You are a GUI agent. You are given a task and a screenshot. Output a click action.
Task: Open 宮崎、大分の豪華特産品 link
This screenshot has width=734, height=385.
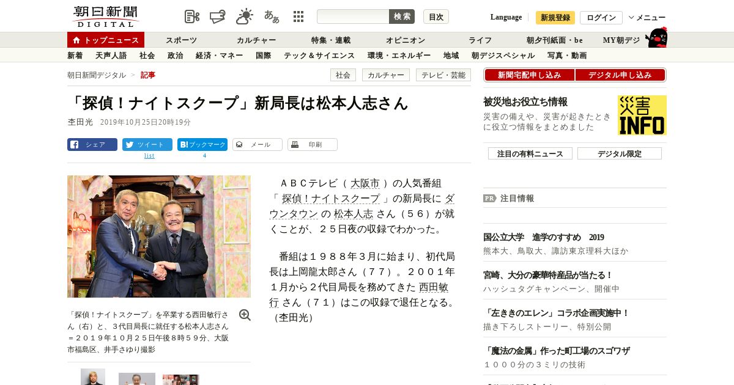(548, 275)
